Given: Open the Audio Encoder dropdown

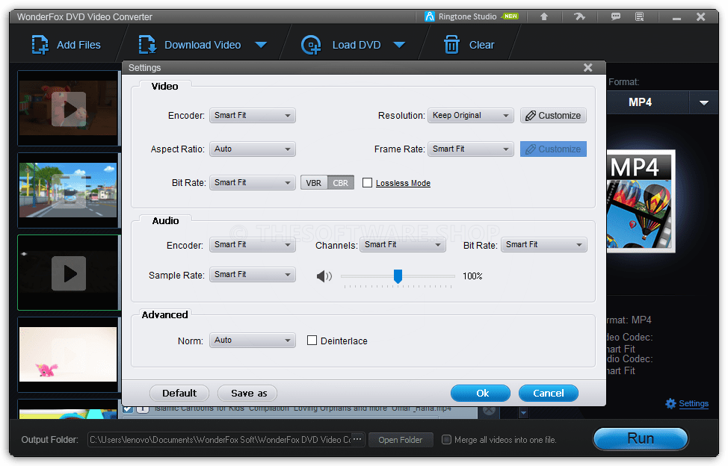Looking at the screenshot, I should point(253,244).
